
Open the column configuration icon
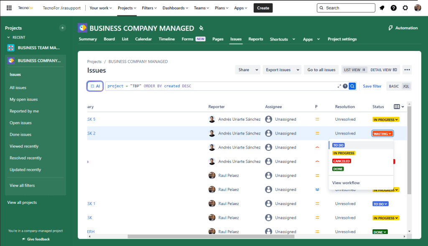(x=397, y=107)
